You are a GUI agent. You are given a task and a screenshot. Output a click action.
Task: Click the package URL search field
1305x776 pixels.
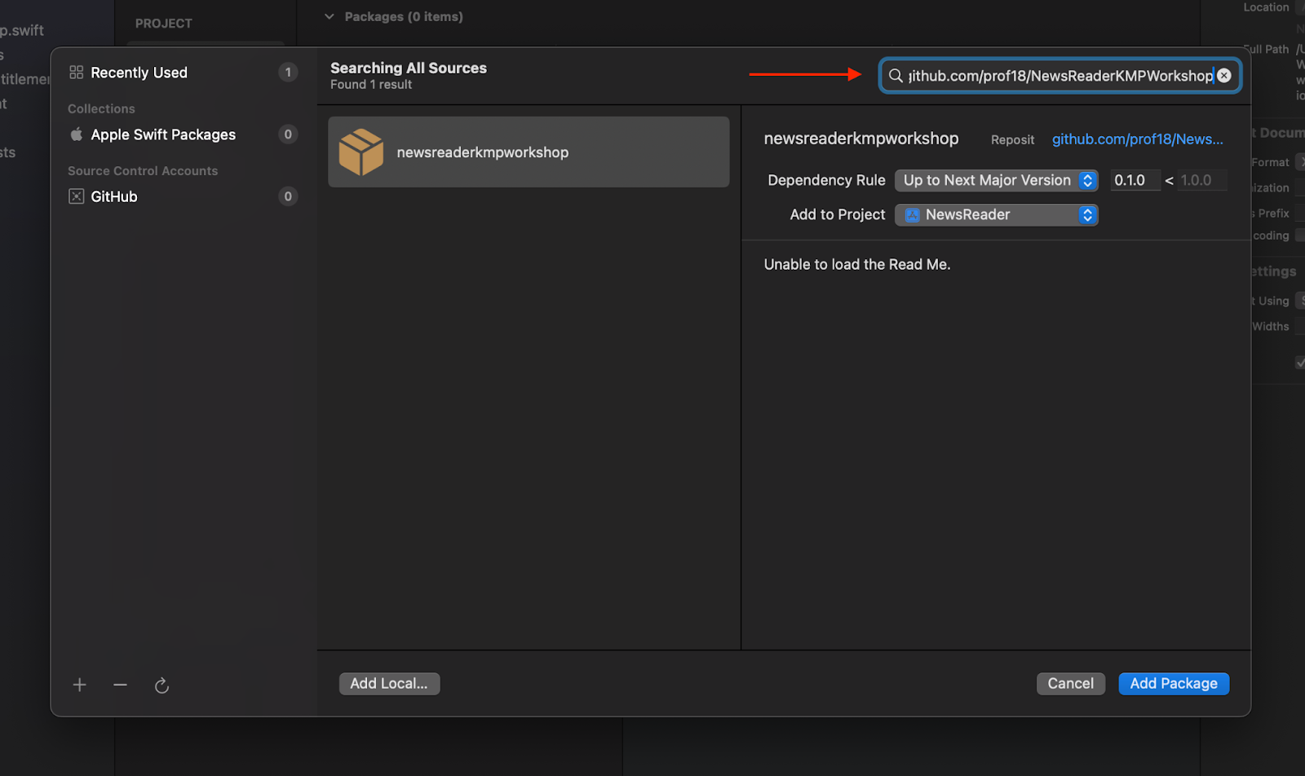pyautogui.click(x=1059, y=75)
